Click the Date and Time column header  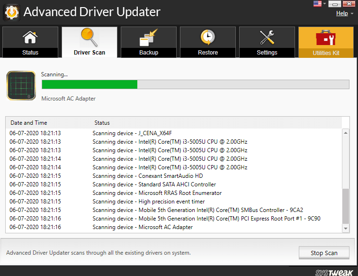pos(29,123)
